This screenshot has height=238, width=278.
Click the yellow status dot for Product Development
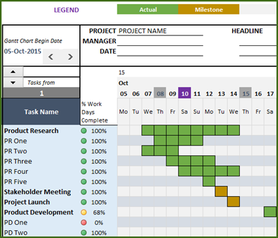tap(84, 212)
